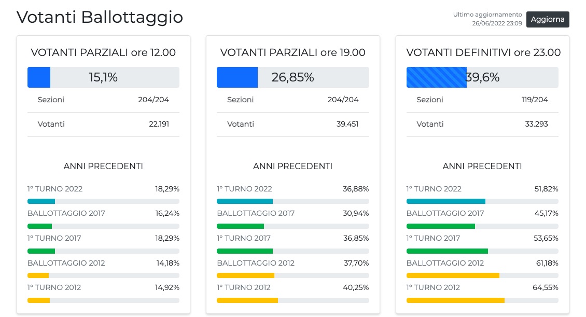
Task: Click the 15,1% blue progress bar
Action: [103, 77]
